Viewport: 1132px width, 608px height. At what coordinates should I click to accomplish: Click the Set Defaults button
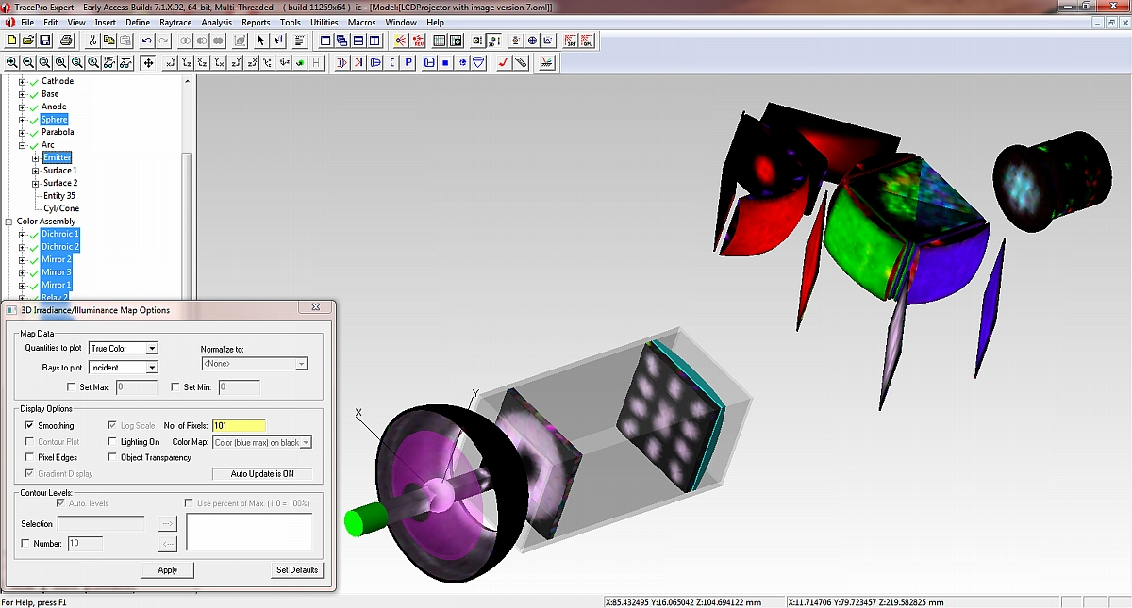click(297, 570)
